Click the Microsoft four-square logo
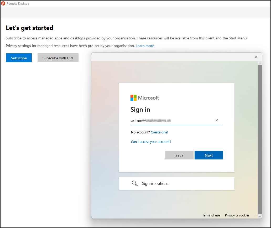271x228 pixels. 133,98
